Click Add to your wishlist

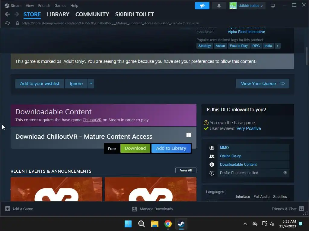(40, 84)
